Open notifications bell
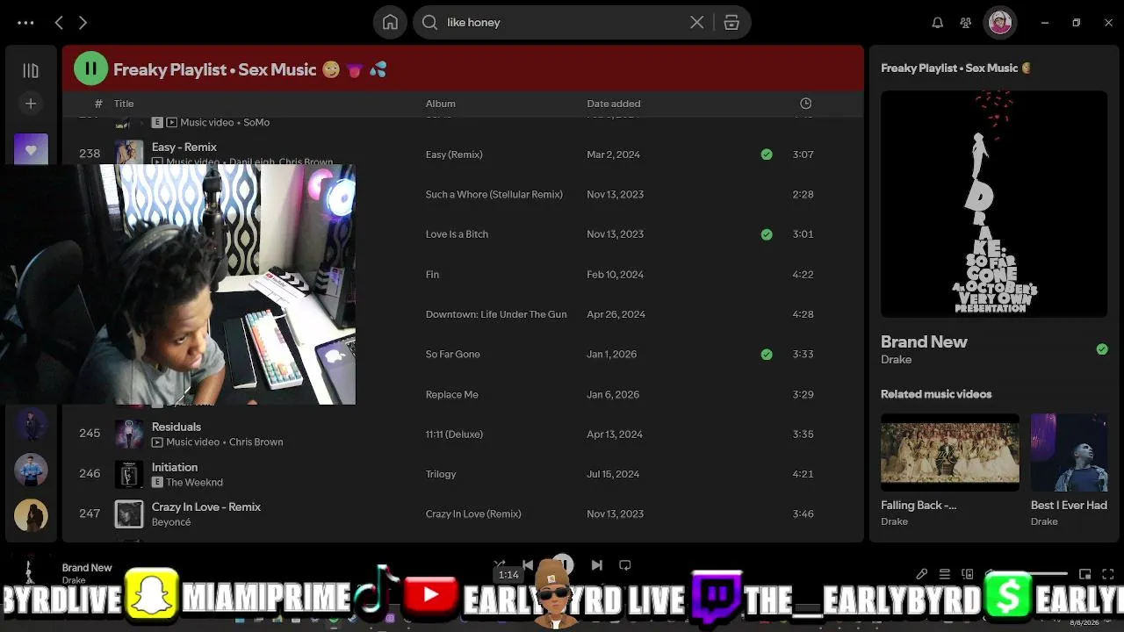Viewport: 1124px width, 632px height. 937,23
